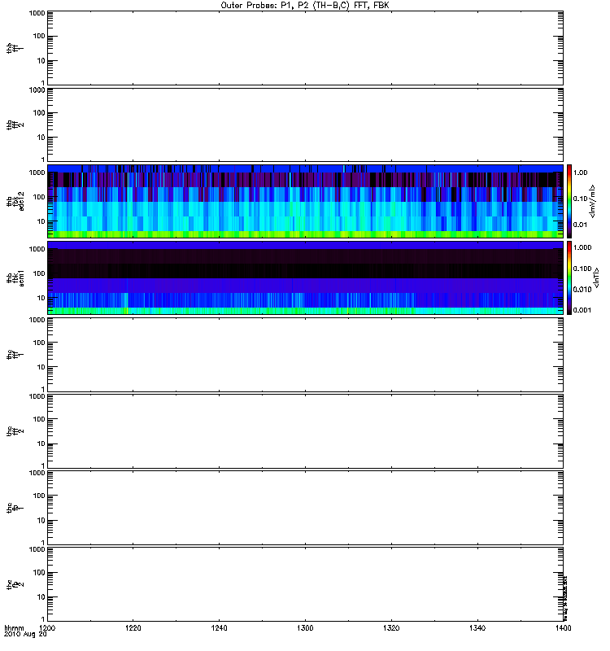Viewport: 610px width, 651px height.
Task: Click the 1000 y-axis label of scm1 panel
Action: point(37,249)
